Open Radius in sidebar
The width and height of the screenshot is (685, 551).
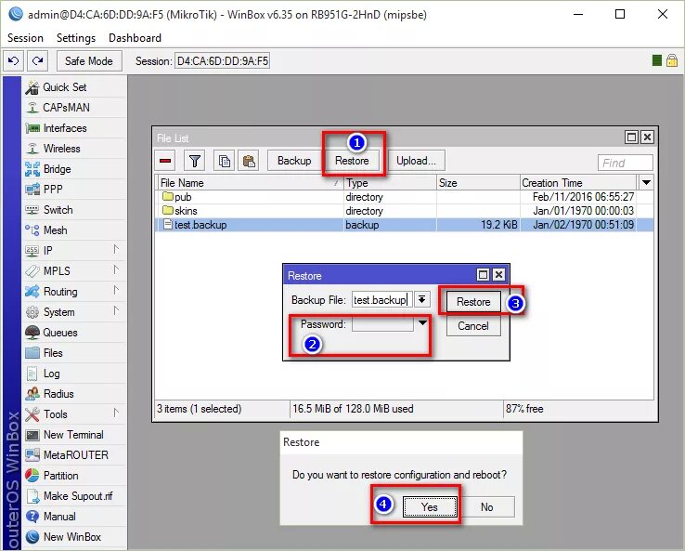click(74, 394)
